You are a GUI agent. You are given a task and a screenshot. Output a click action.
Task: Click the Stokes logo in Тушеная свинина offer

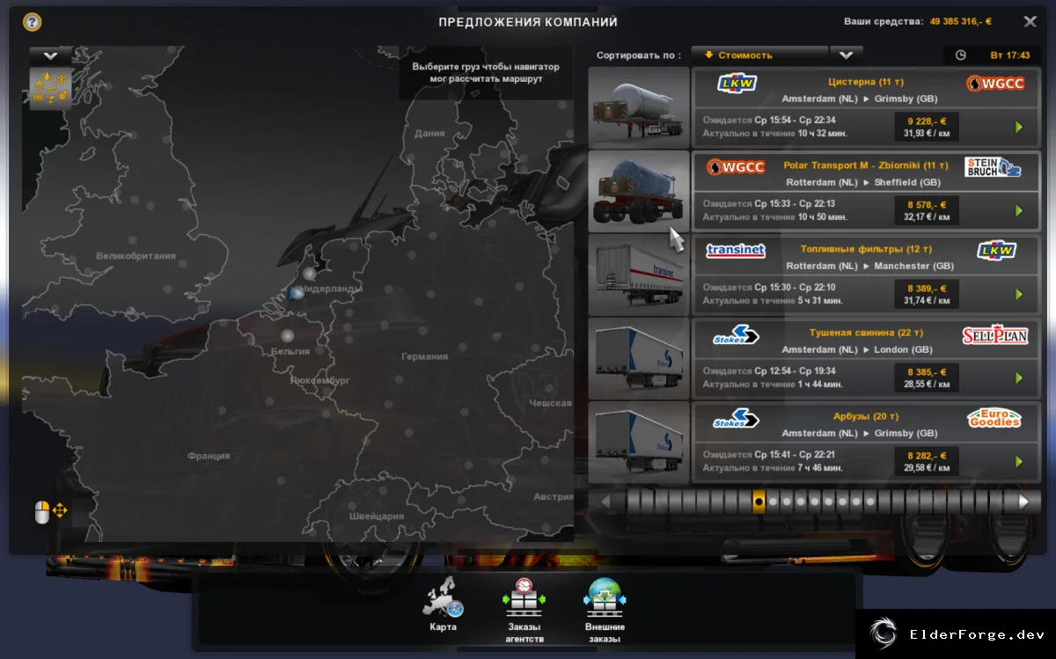(736, 334)
